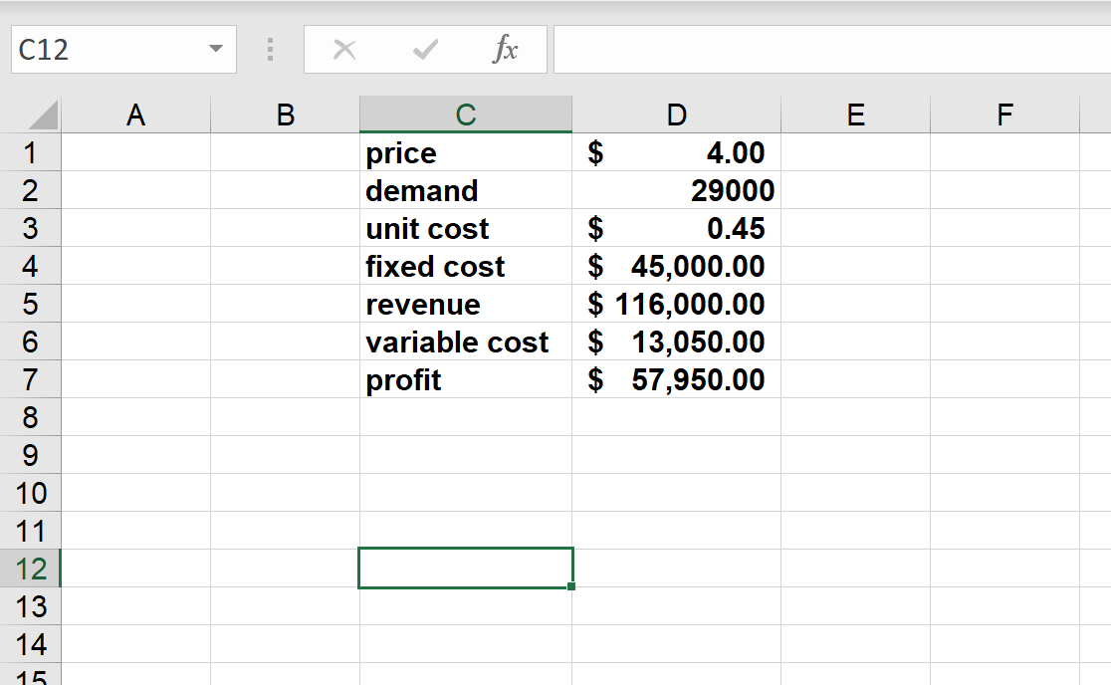
Task: Select the cell labeled price
Action: (x=465, y=152)
